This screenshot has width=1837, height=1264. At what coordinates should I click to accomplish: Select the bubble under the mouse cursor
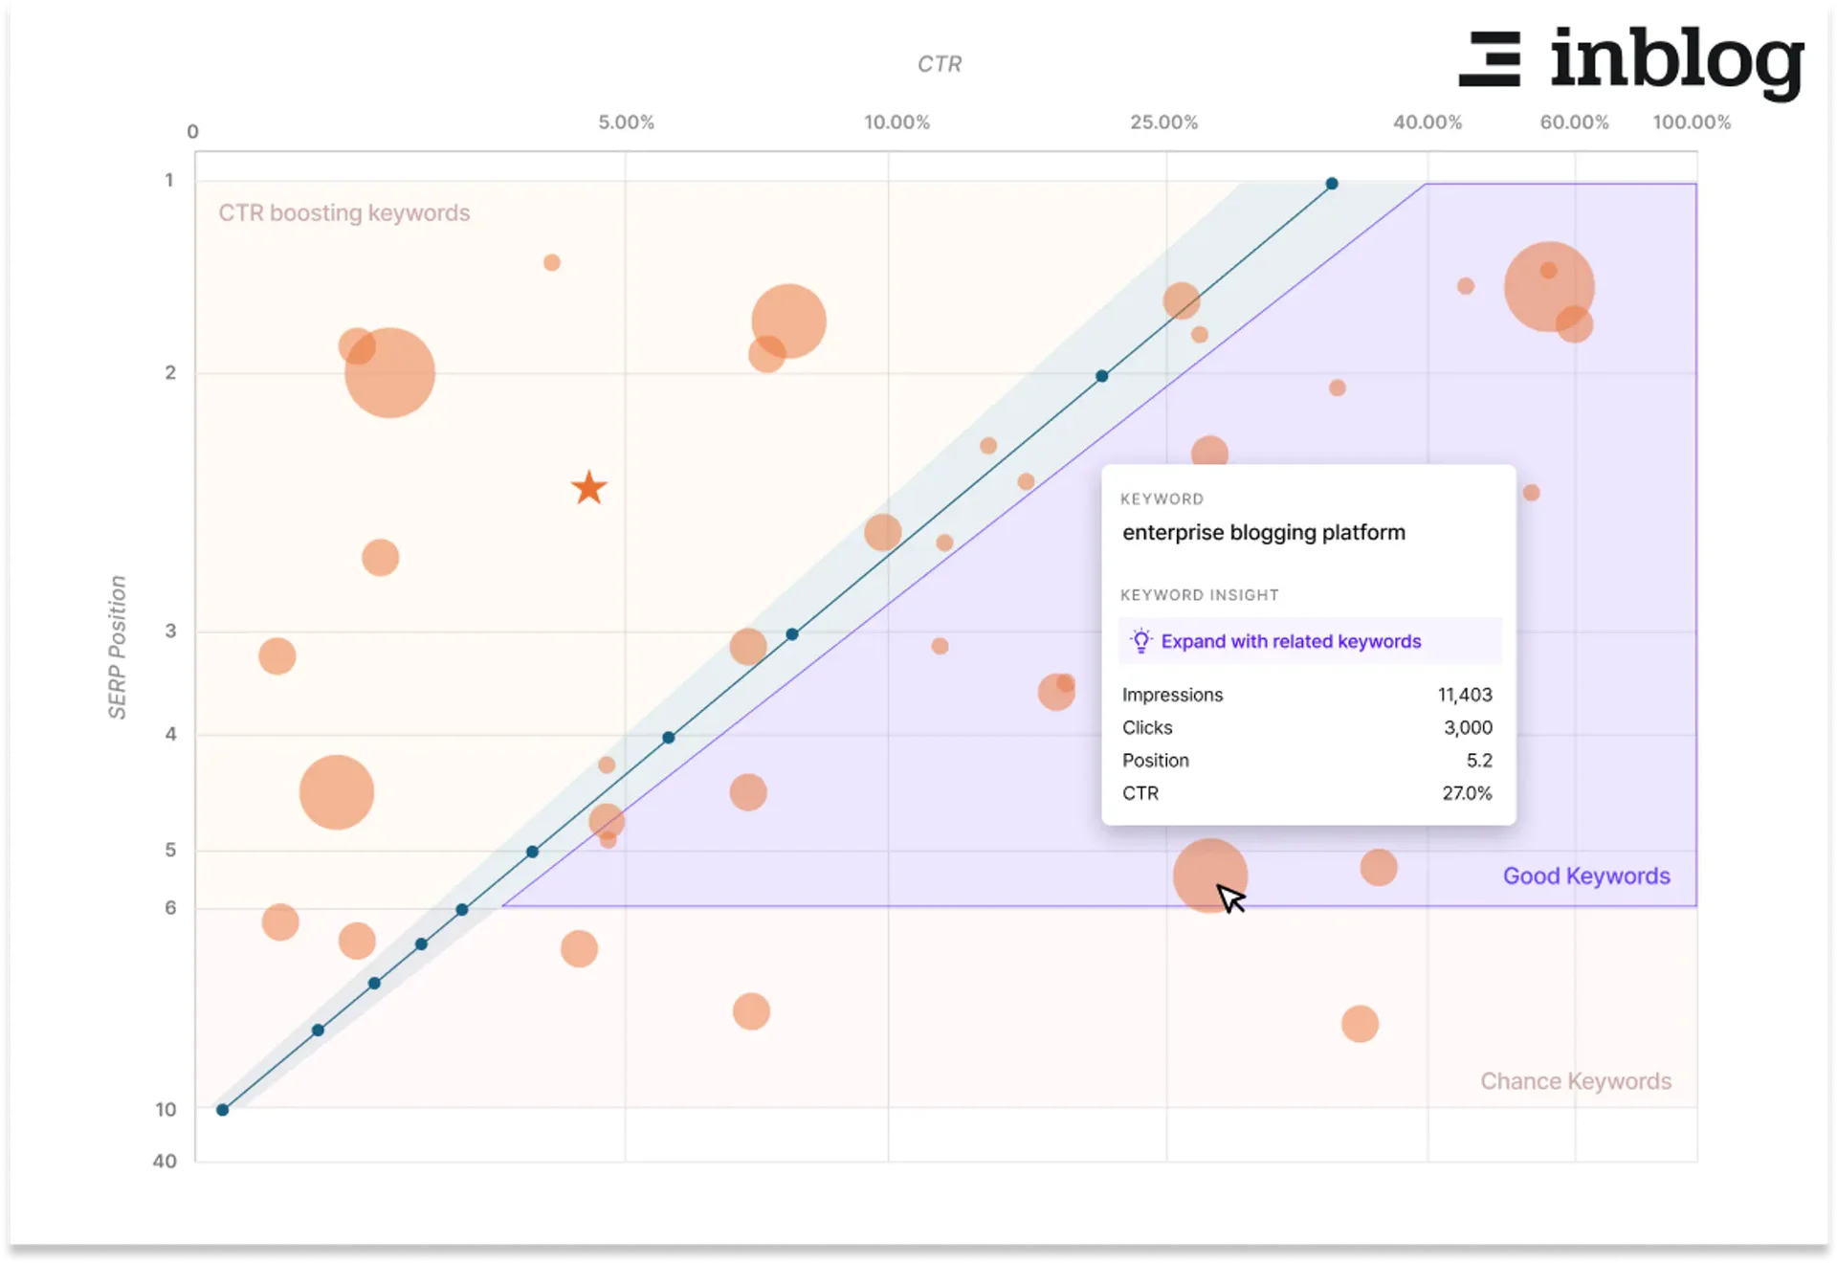[1210, 877]
